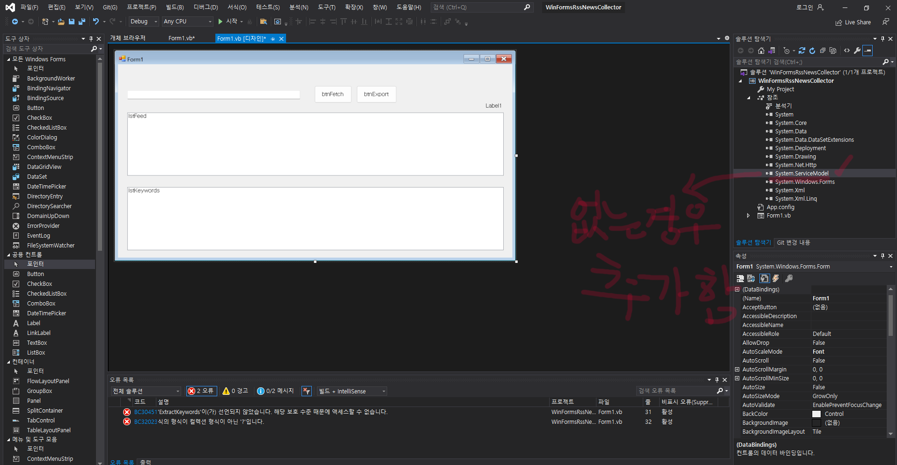The image size is (897, 465).
Task: Switch to the 'Git 변경 내용' tab
Action: (794, 242)
